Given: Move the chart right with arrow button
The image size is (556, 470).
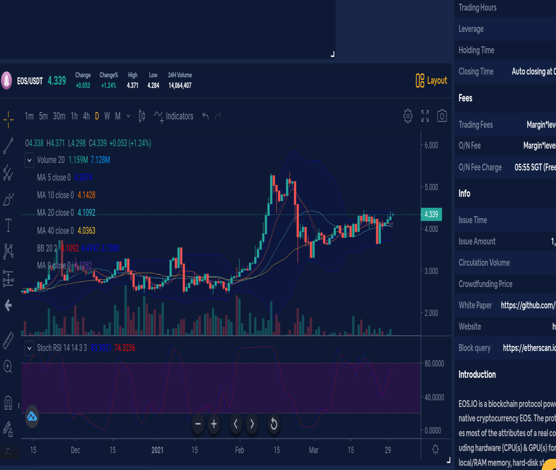Looking at the screenshot, I should [252, 424].
